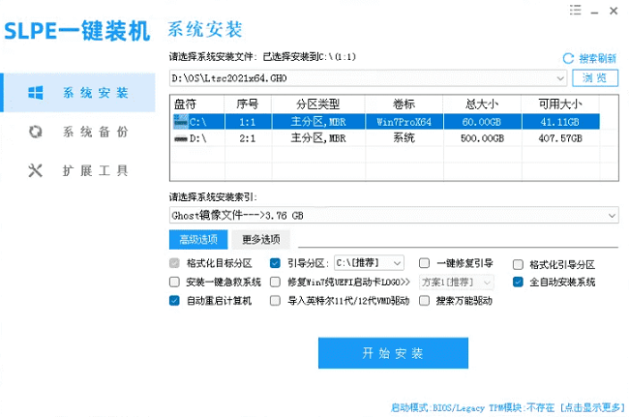Click the 点击显示更多 link in the status bar

tap(592, 407)
